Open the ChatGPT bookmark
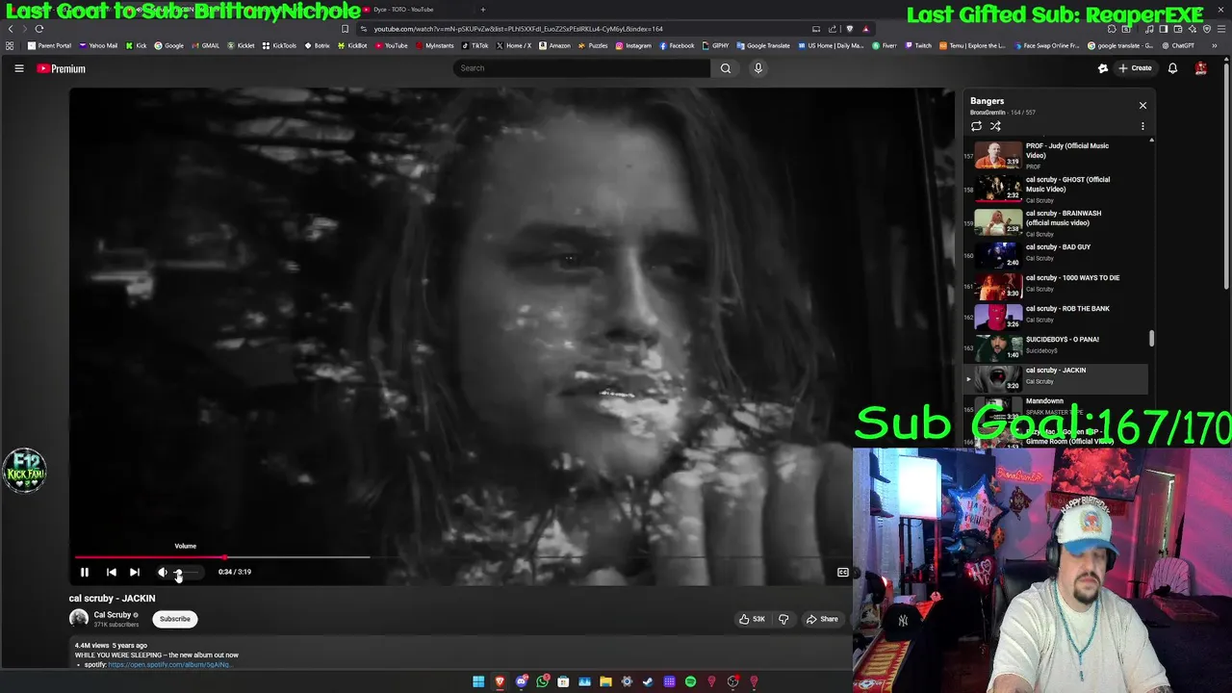Viewport: 1232px width, 693px height. [1177, 45]
